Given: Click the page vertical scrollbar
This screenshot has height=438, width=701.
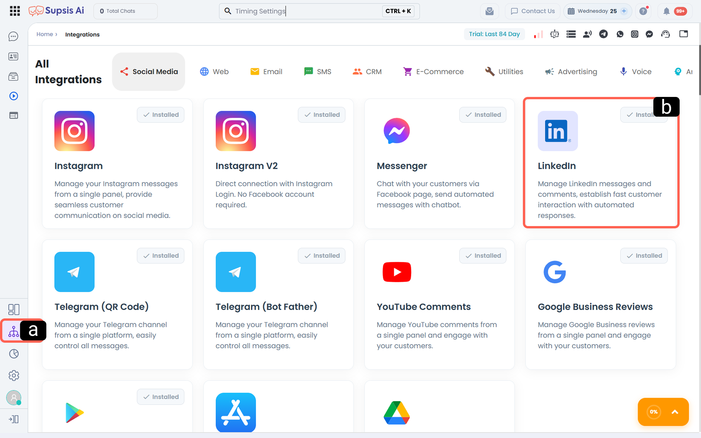Looking at the screenshot, I should point(699,70).
